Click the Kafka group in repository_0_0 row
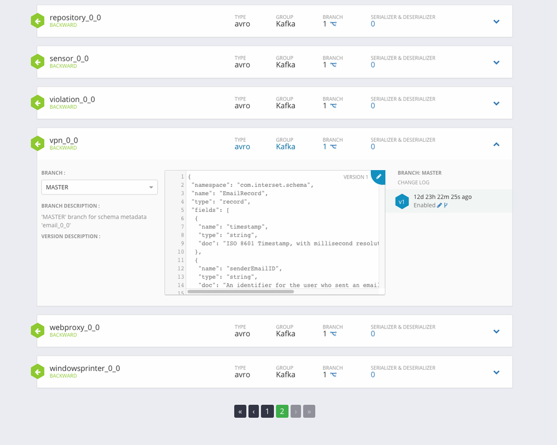The width and height of the screenshot is (557, 445). coord(285,24)
